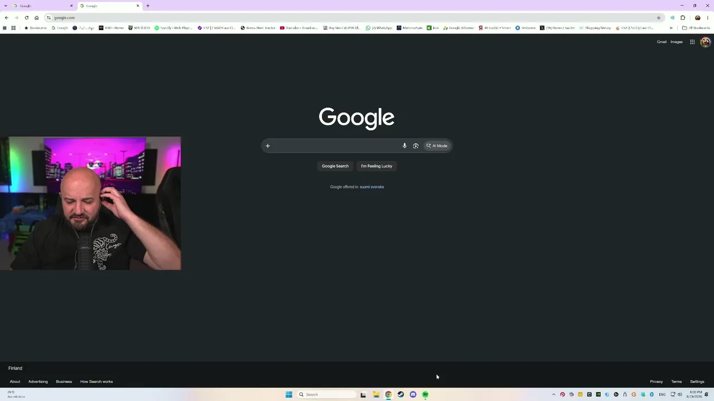Open the taskbar volume icon

pyautogui.click(x=680, y=394)
